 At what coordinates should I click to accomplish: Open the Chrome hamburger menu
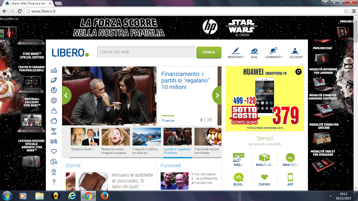(x=353, y=11)
